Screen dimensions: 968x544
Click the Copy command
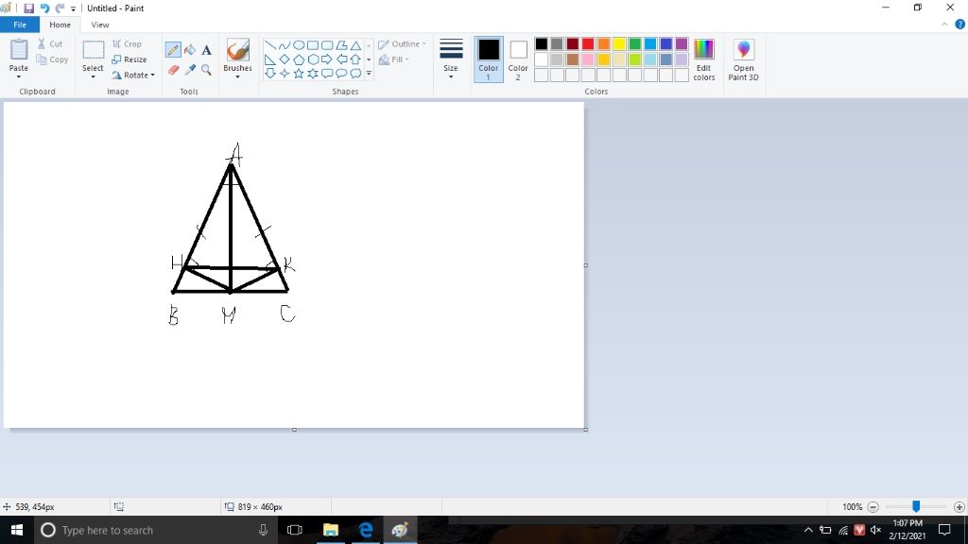click(52, 59)
